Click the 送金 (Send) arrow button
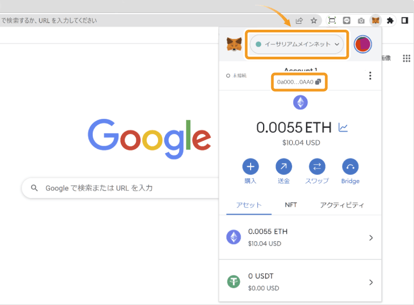The width and height of the screenshot is (414, 305). [284, 166]
